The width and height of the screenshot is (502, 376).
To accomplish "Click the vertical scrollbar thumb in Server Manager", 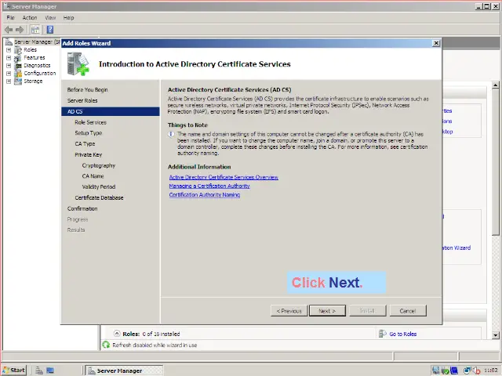I will coord(495,162).
